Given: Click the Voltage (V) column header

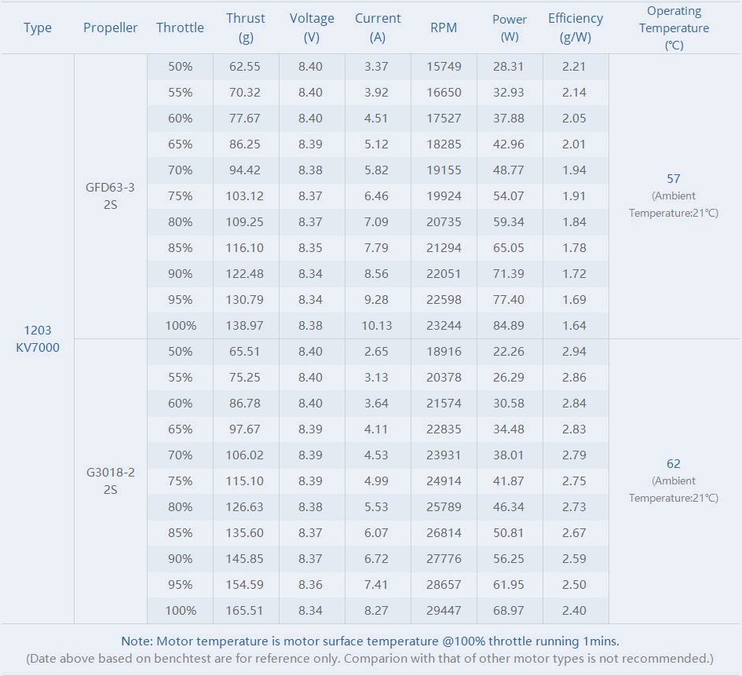Looking at the screenshot, I should (312, 27).
